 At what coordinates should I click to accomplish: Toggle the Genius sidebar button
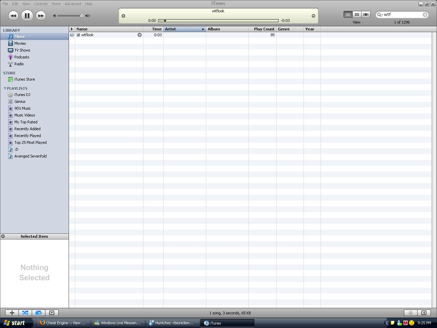point(424,313)
